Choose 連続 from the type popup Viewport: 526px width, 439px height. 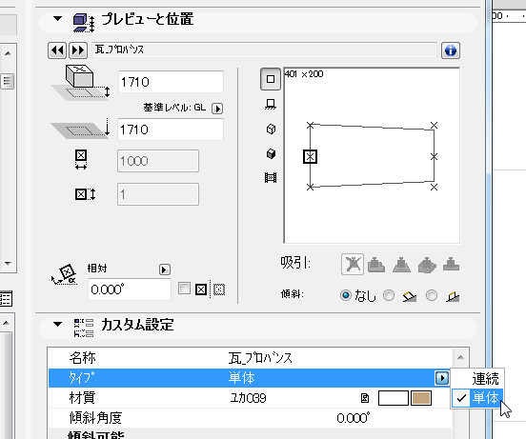point(485,379)
